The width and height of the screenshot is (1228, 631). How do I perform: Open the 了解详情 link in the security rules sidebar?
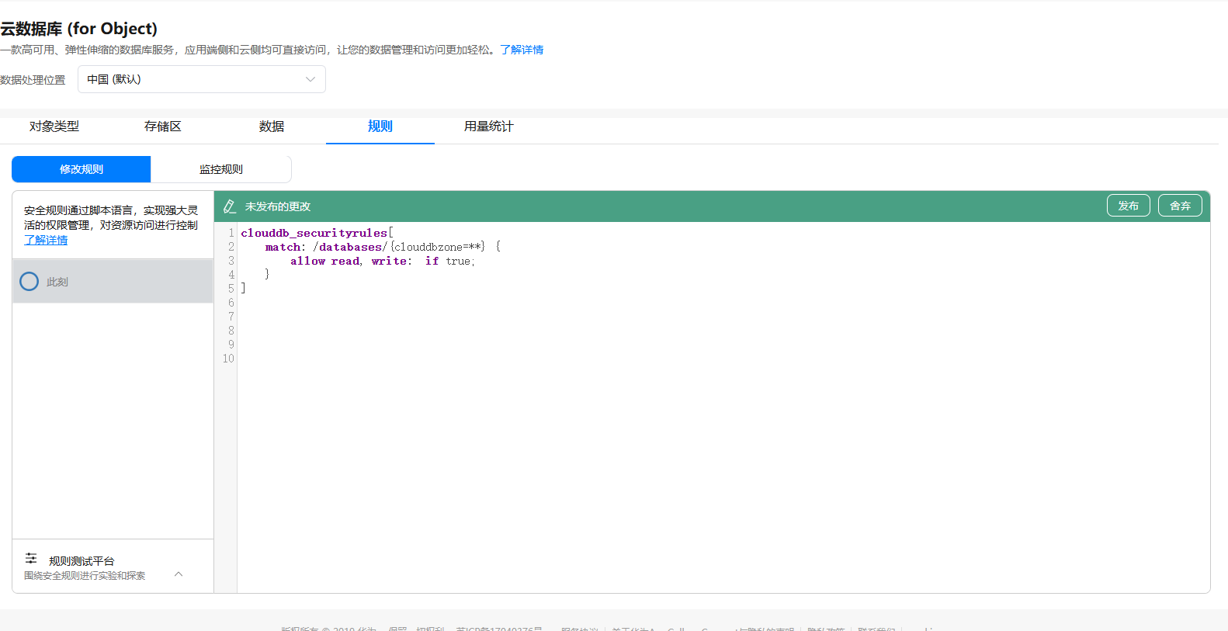click(46, 241)
